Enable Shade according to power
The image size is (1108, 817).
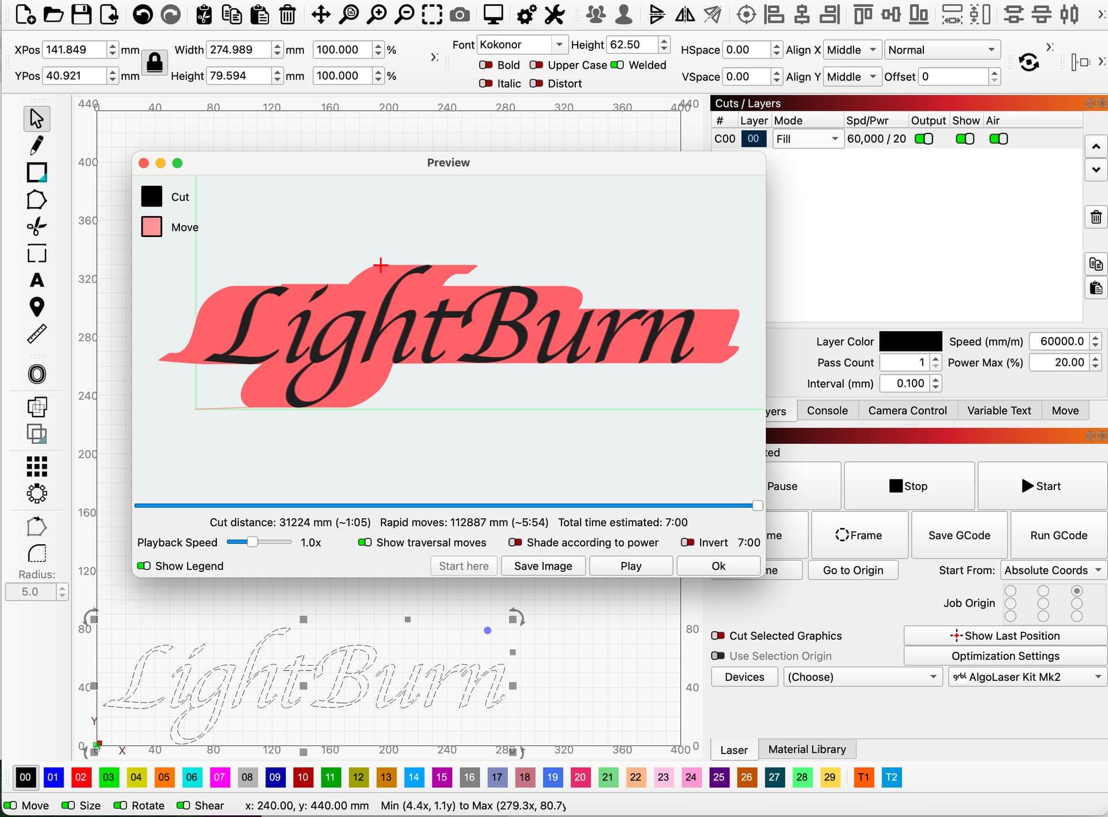(515, 542)
